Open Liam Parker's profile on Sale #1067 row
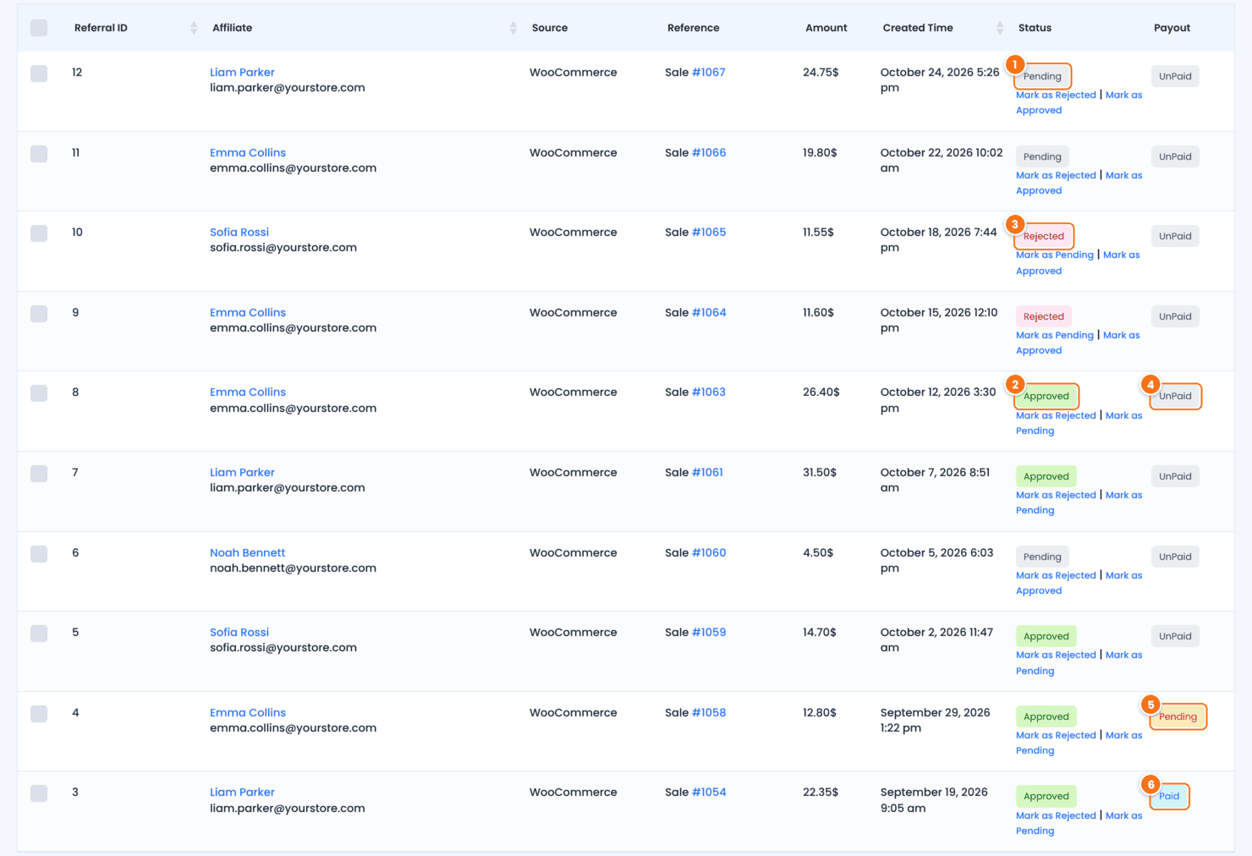Image resolution: width=1252 pixels, height=856 pixels. [x=242, y=73]
